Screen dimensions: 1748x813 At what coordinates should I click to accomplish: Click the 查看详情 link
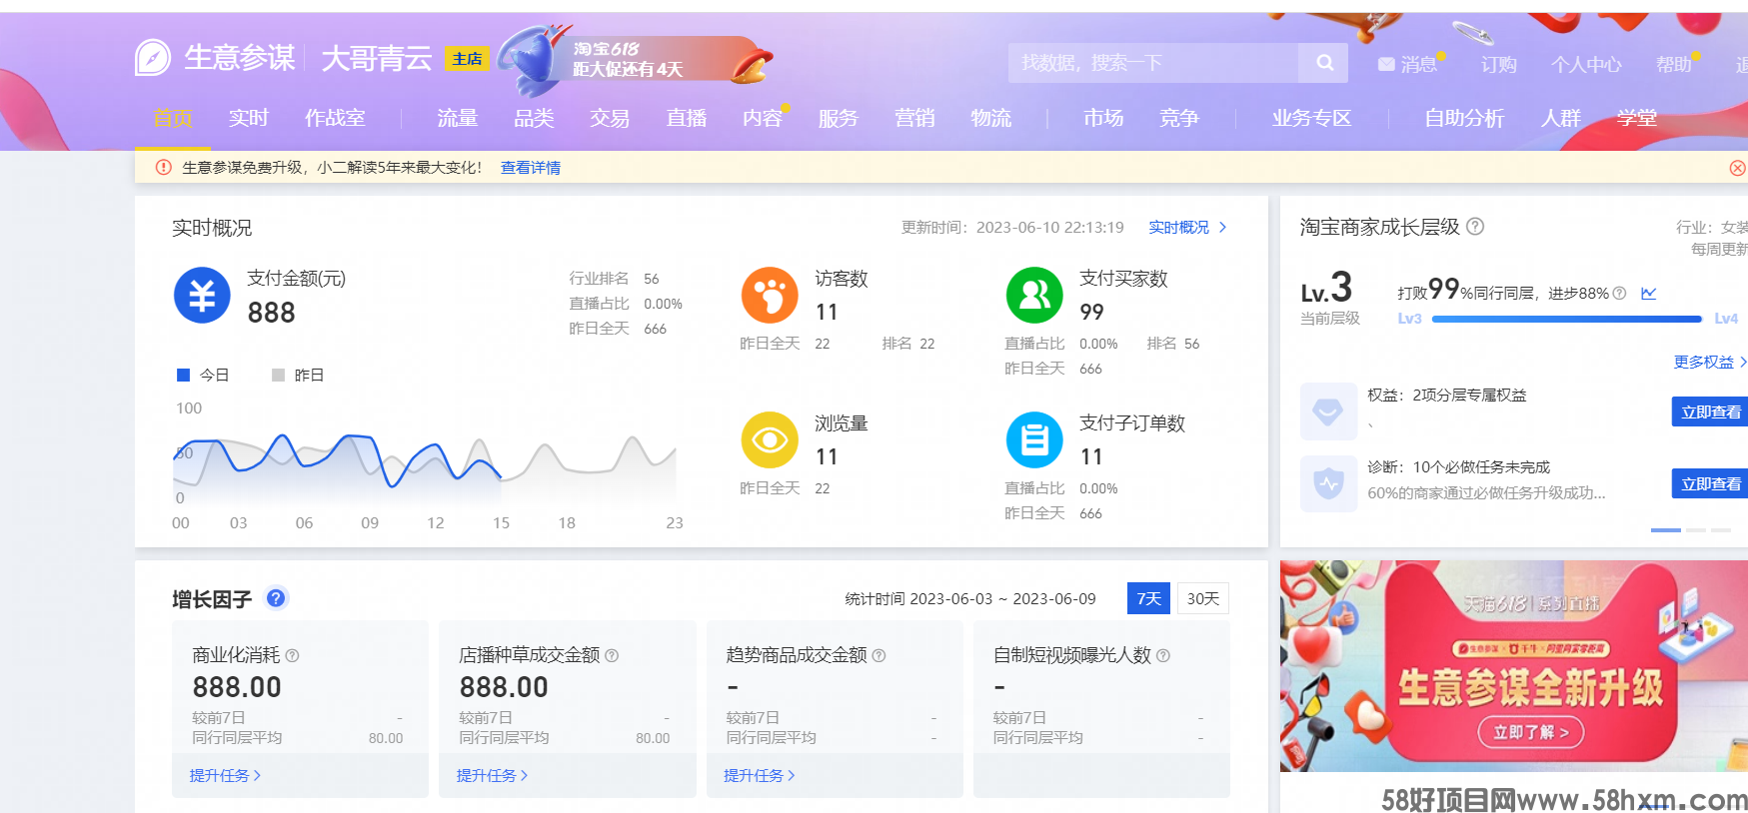click(x=531, y=168)
